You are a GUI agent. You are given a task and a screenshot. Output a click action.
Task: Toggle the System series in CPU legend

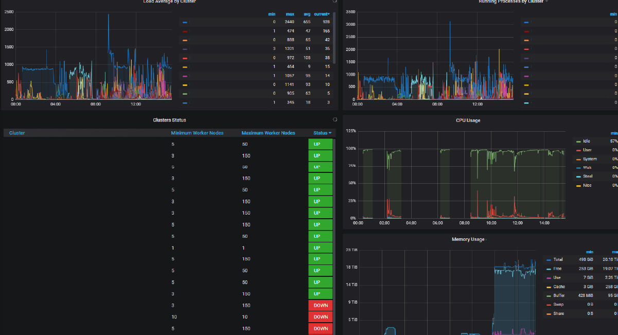click(590, 159)
